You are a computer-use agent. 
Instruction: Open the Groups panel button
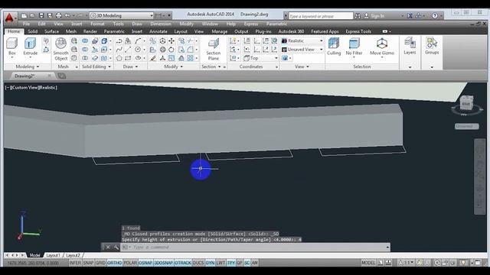coord(432,46)
